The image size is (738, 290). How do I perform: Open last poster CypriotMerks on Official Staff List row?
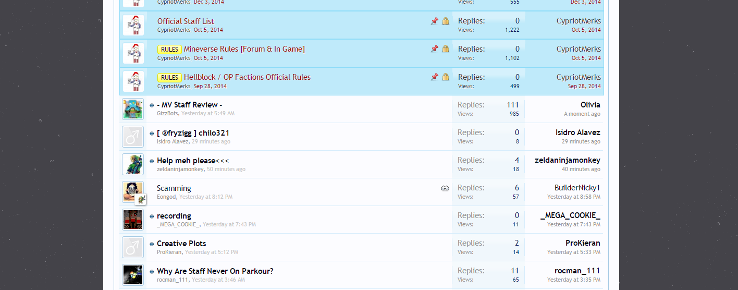click(x=579, y=21)
